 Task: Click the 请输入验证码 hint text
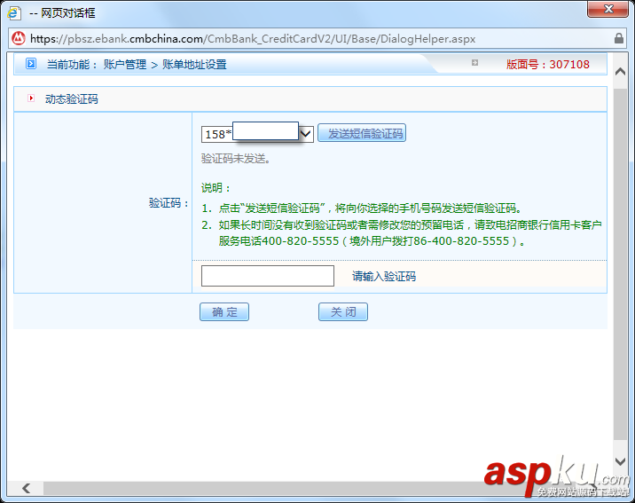pos(384,277)
